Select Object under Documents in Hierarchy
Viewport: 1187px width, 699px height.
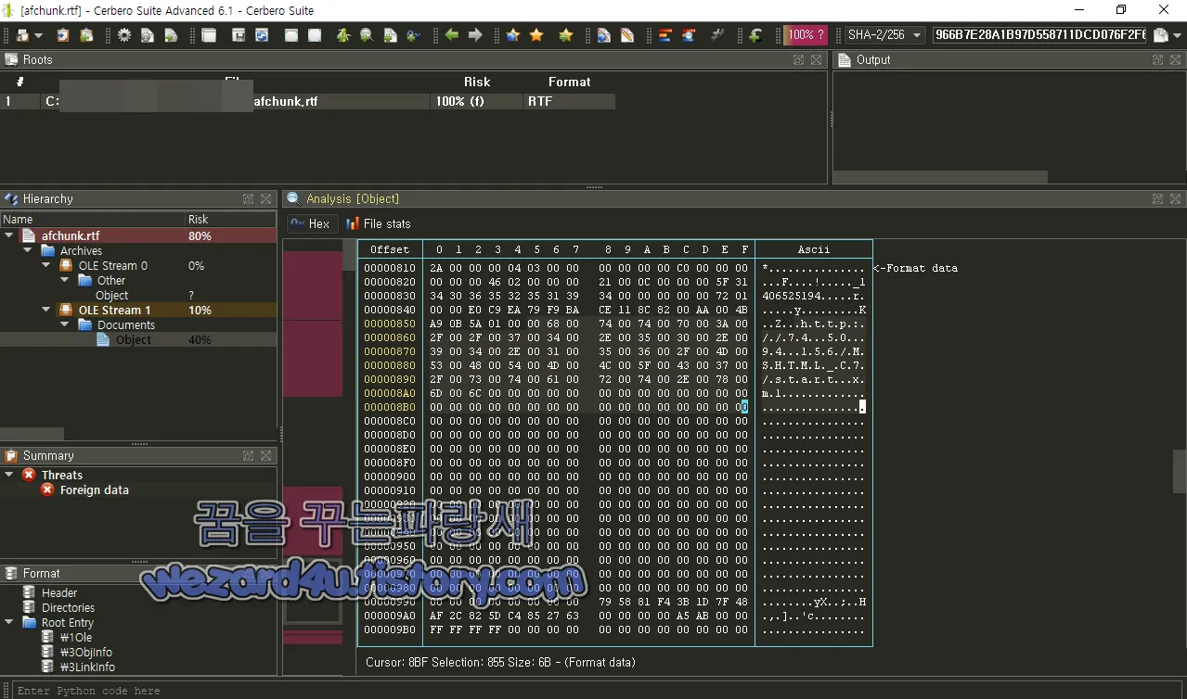coord(134,339)
